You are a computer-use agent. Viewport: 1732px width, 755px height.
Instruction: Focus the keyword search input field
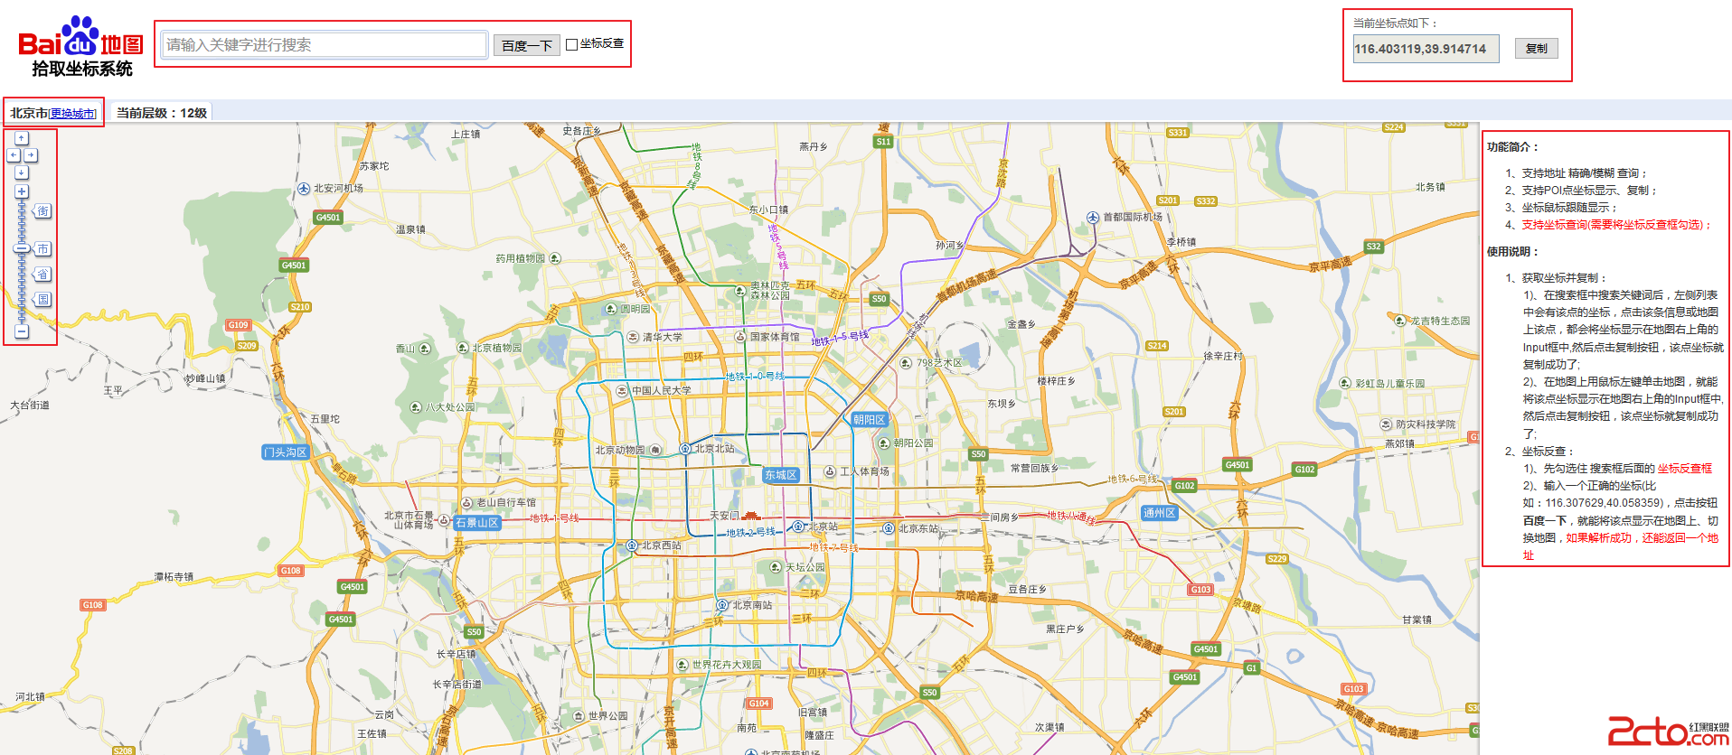click(325, 44)
